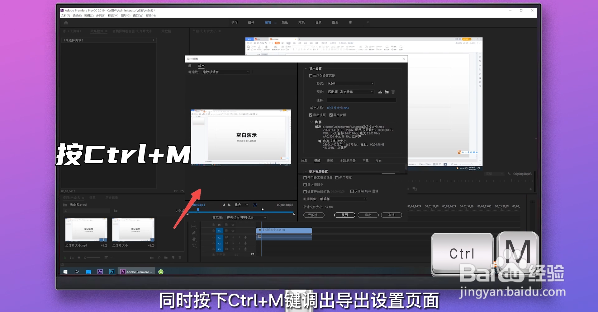Set the out point in export preview
598x312 pixels.
tap(230, 205)
